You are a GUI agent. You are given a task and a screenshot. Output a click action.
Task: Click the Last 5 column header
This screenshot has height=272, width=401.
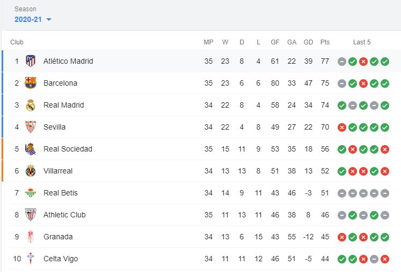click(362, 42)
